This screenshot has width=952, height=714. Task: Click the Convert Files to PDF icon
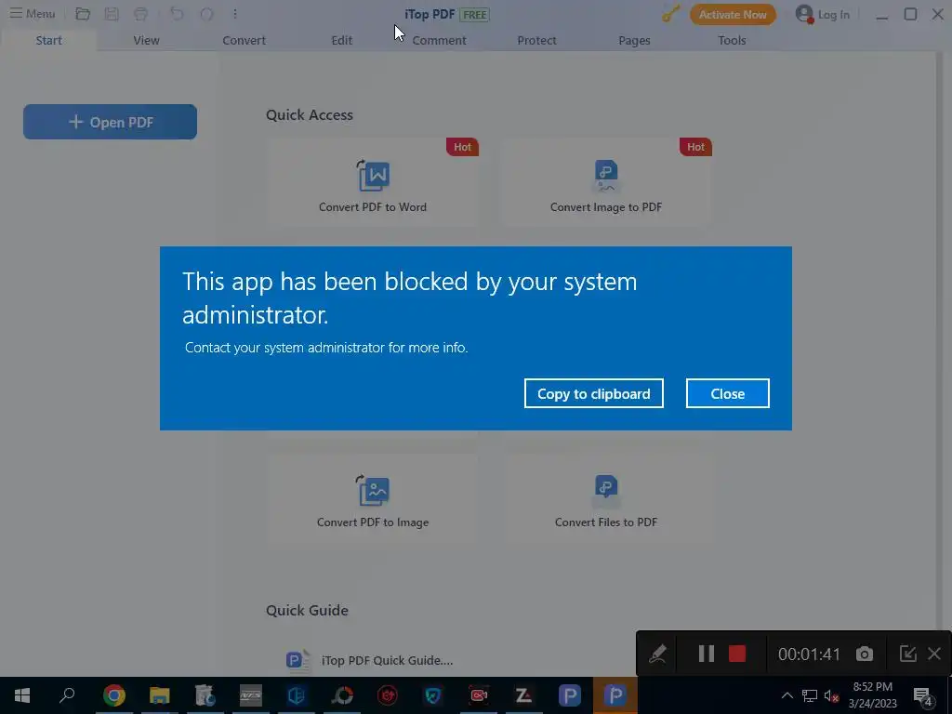click(606, 491)
